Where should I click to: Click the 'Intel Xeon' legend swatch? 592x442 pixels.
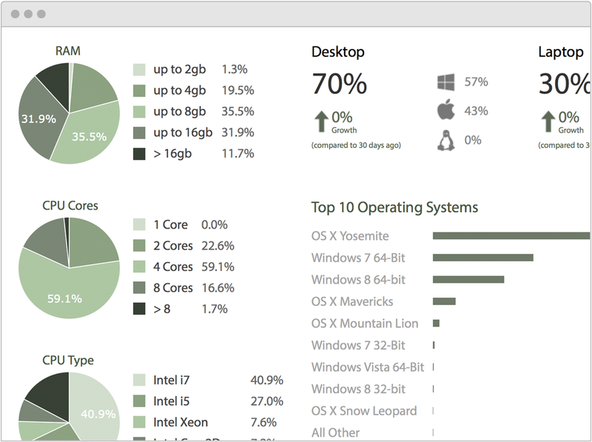[x=139, y=422]
